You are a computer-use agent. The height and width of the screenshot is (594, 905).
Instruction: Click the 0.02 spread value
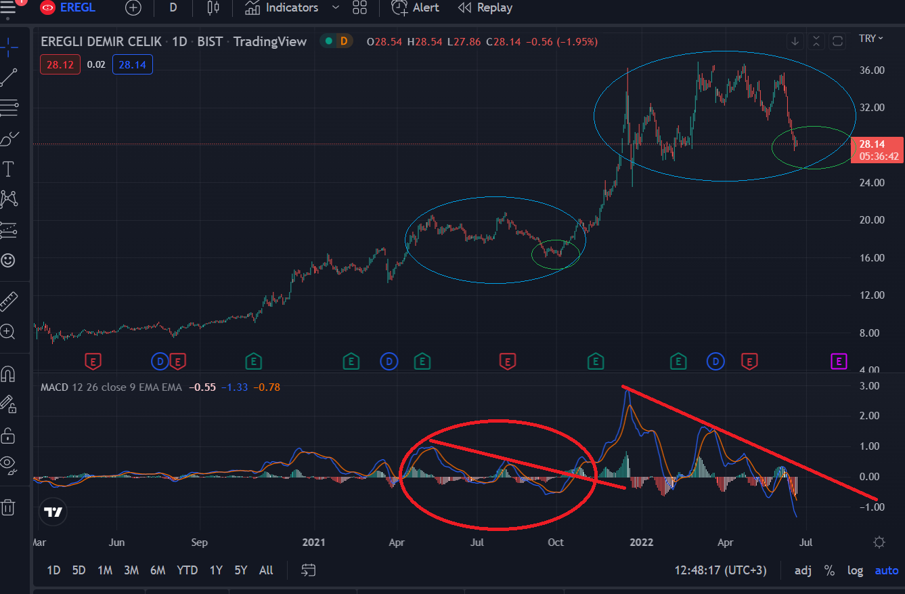tap(97, 64)
